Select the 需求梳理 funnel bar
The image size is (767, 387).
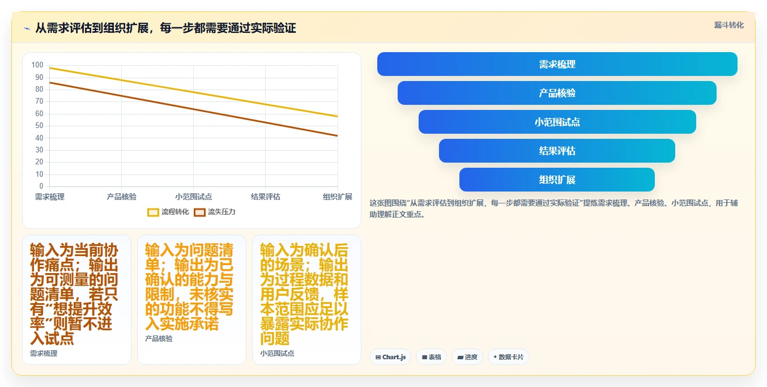(557, 64)
